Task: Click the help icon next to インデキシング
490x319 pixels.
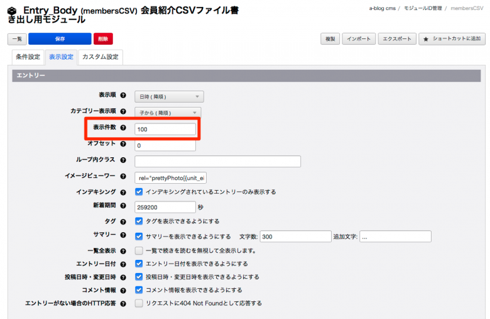Action: (123, 193)
